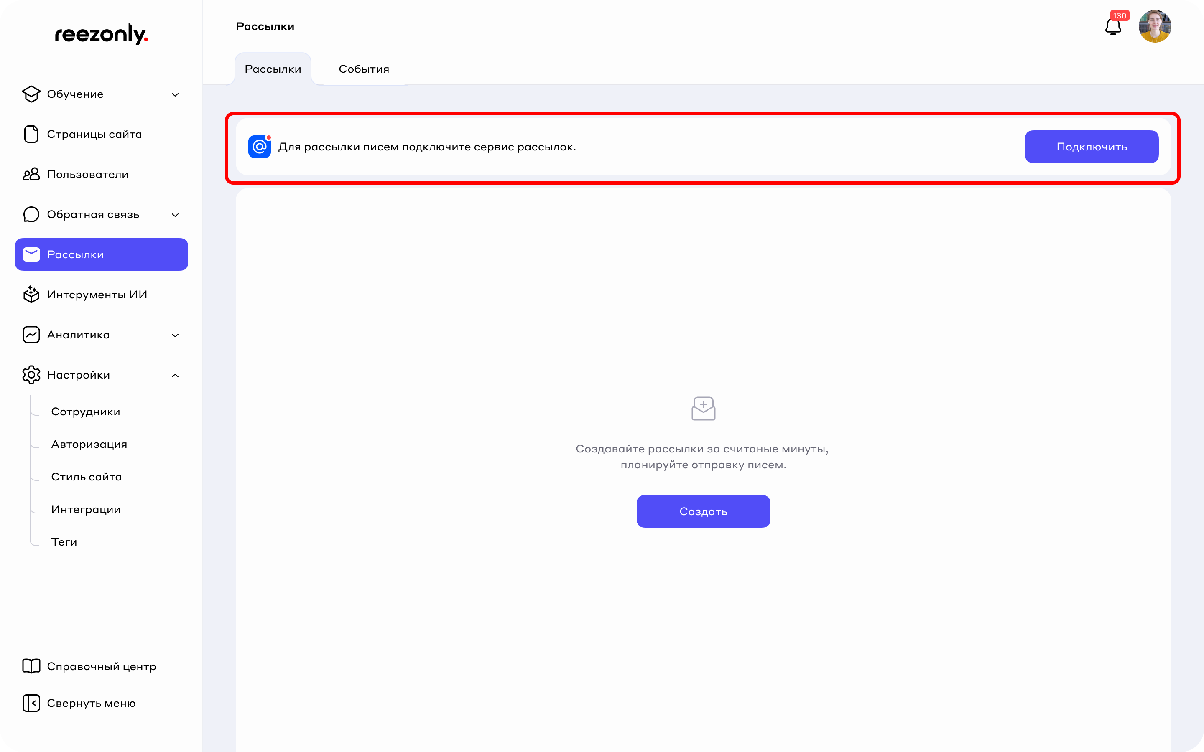This screenshot has width=1204, height=752.
Task: Open Справочный центр via its book icon
Action: pyautogui.click(x=31, y=666)
